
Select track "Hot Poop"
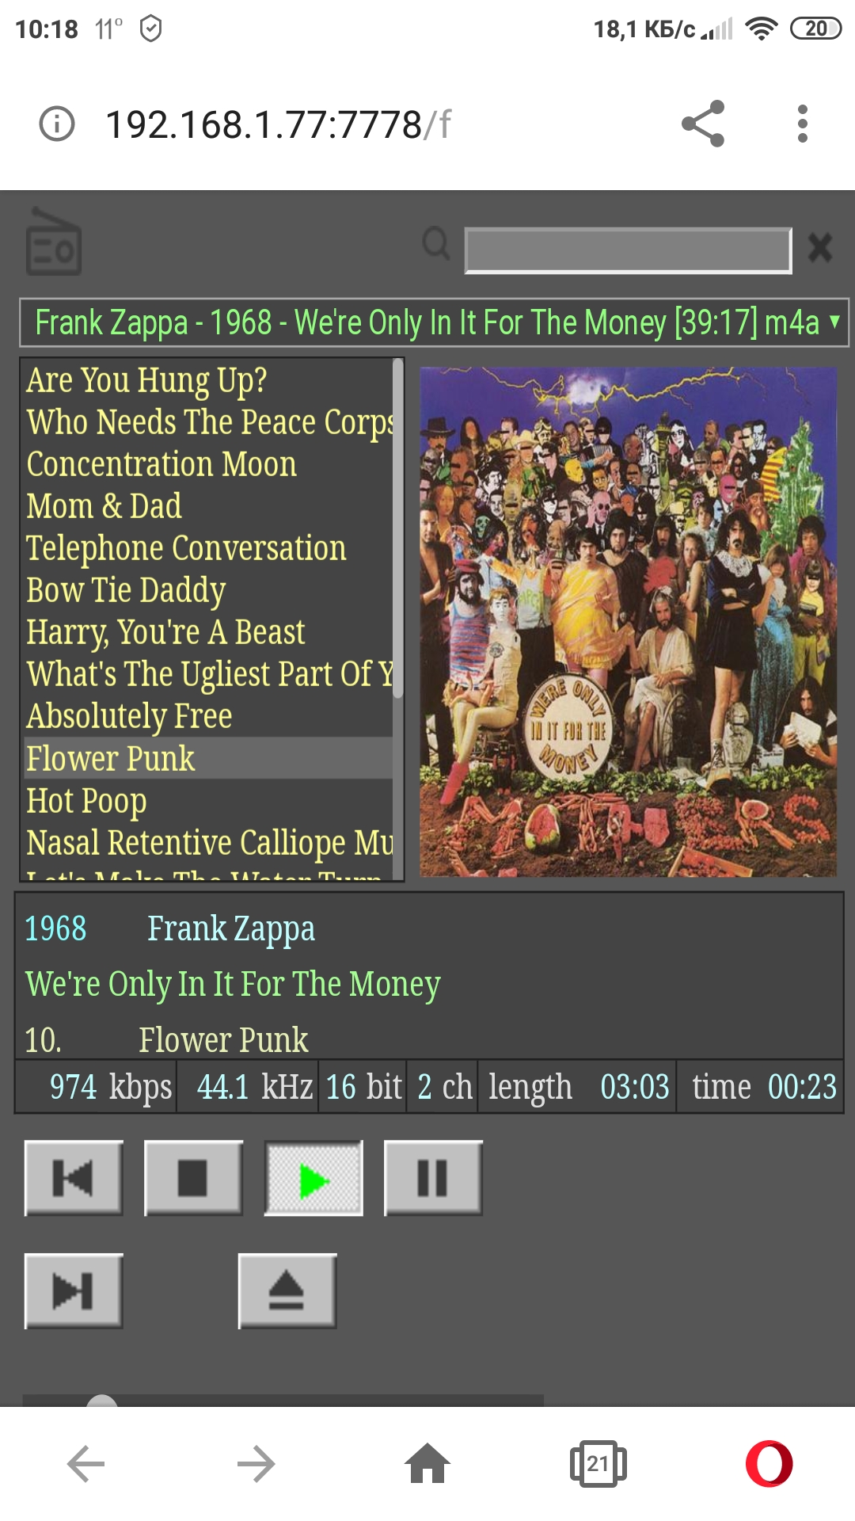(209, 800)
